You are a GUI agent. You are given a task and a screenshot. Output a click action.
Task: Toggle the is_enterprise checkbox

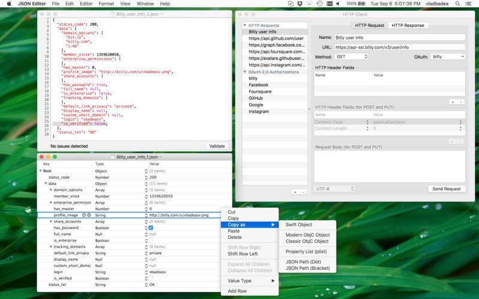151,240
